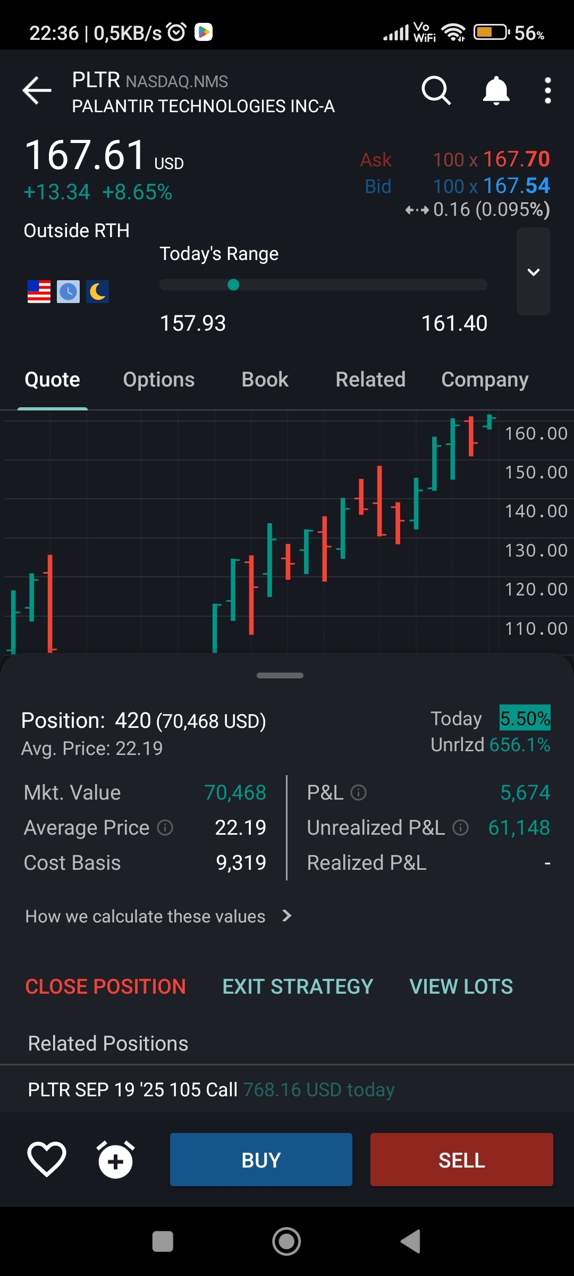Viewport: 574px width, 1276px height.
Task: Toggle the Today 5.50% percentage display
Action: (x=525, y=718)
